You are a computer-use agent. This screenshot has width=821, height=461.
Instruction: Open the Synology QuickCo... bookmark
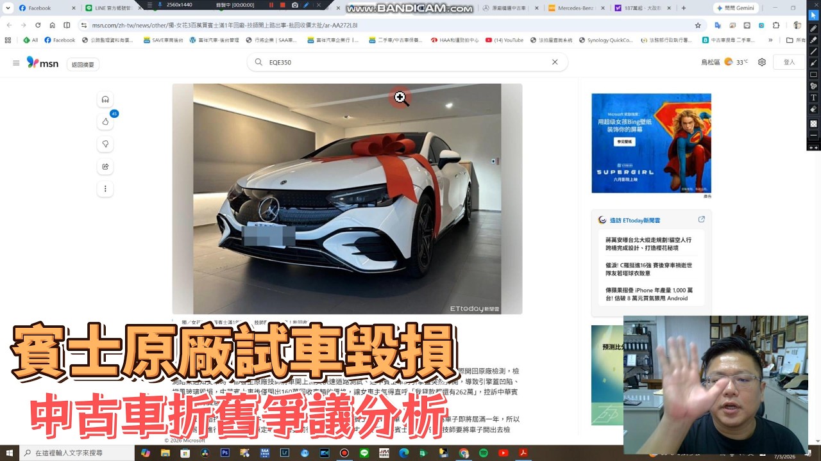click(x=605, y=40)
